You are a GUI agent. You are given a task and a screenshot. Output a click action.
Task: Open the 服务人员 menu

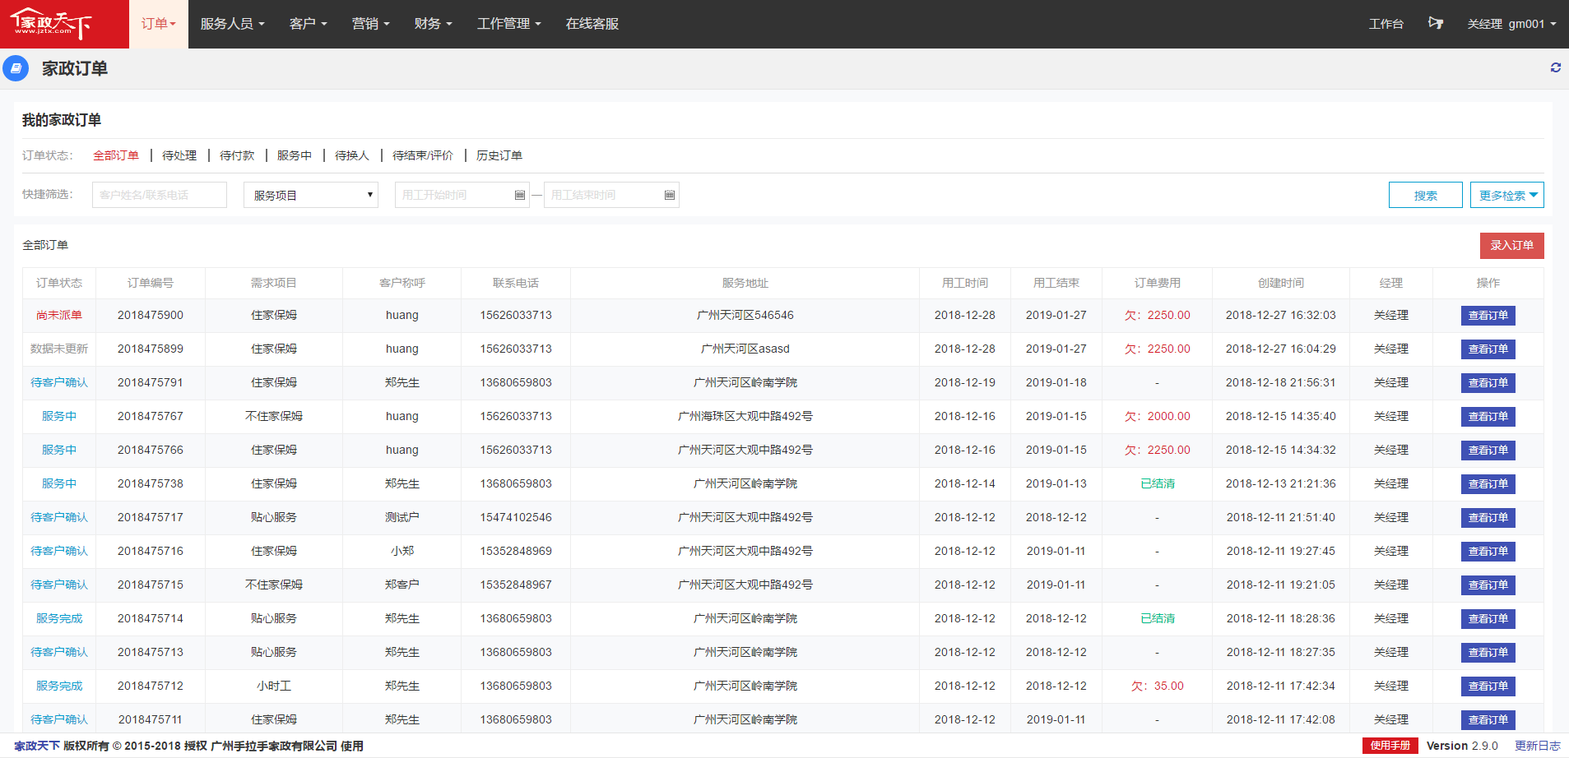[232, 24]
